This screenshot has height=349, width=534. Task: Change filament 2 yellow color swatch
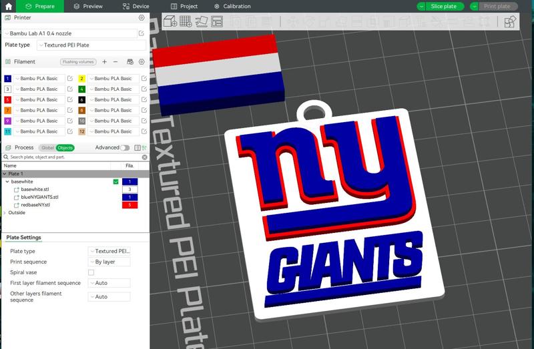(x=81, y=79)
